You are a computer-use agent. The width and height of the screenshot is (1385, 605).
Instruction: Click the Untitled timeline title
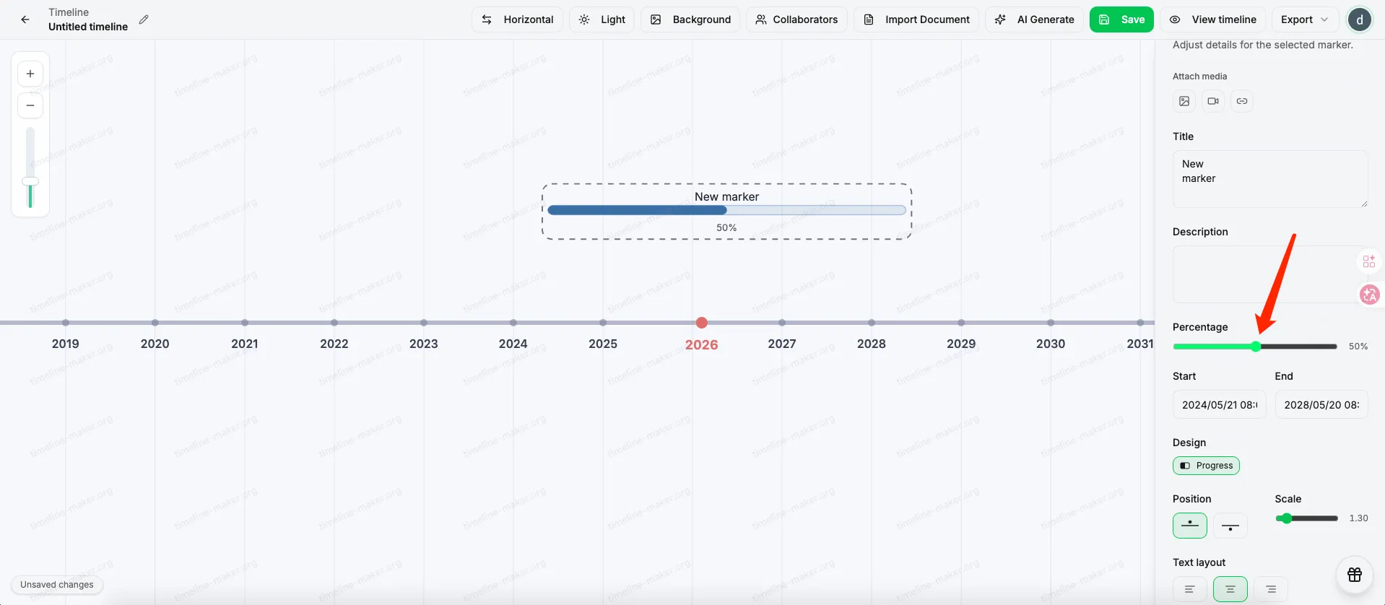88,27
